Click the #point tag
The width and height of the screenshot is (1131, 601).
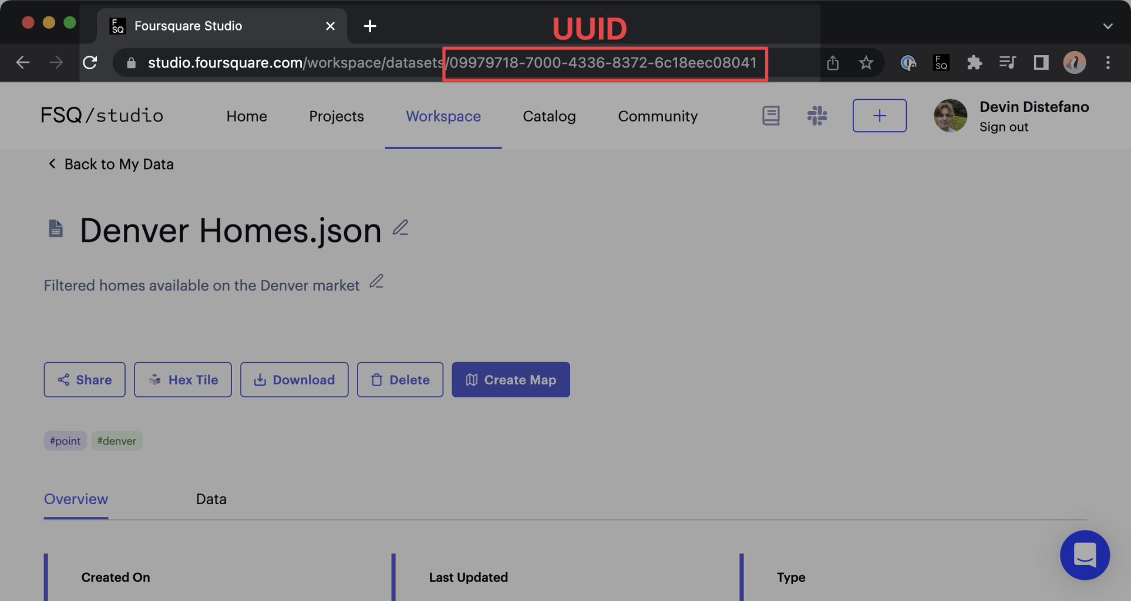[x=65, y=441]
